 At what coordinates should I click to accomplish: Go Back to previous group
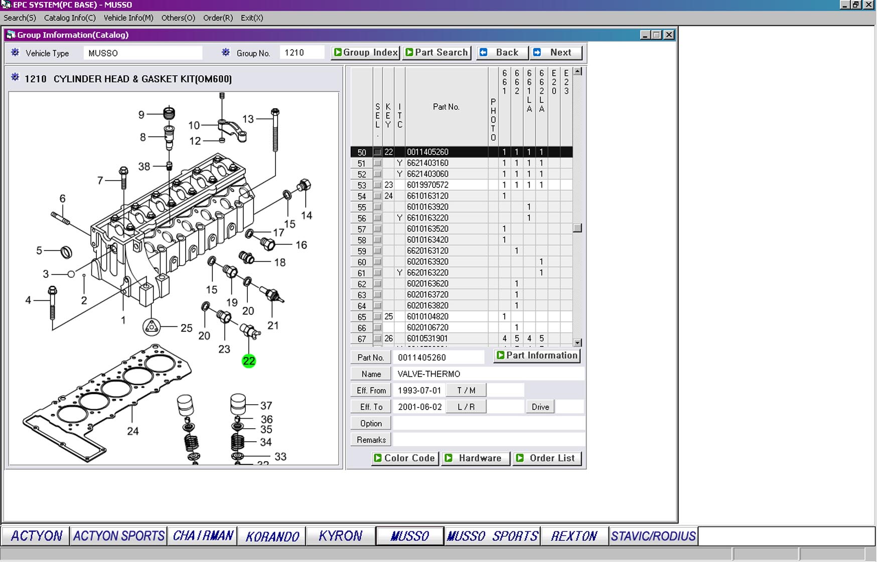click(502, 53)
